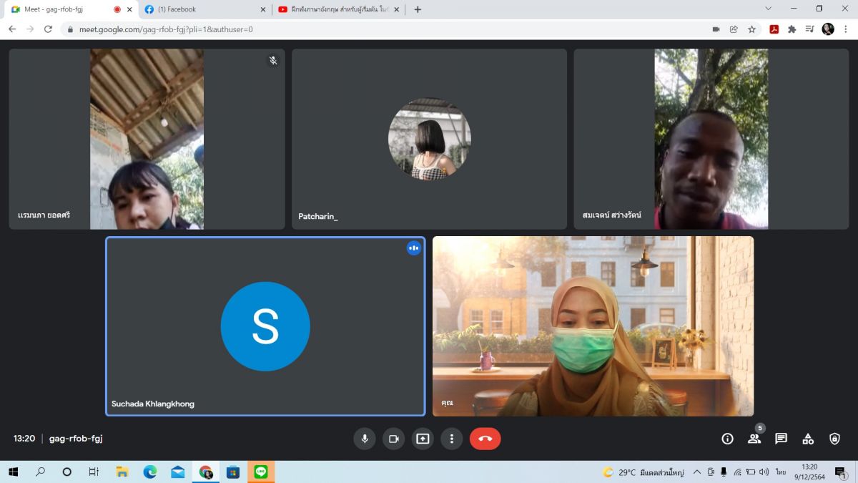Viewport: 858px width, 483px height.
Task: Open a new browser tab
Action: click(418, 9)
